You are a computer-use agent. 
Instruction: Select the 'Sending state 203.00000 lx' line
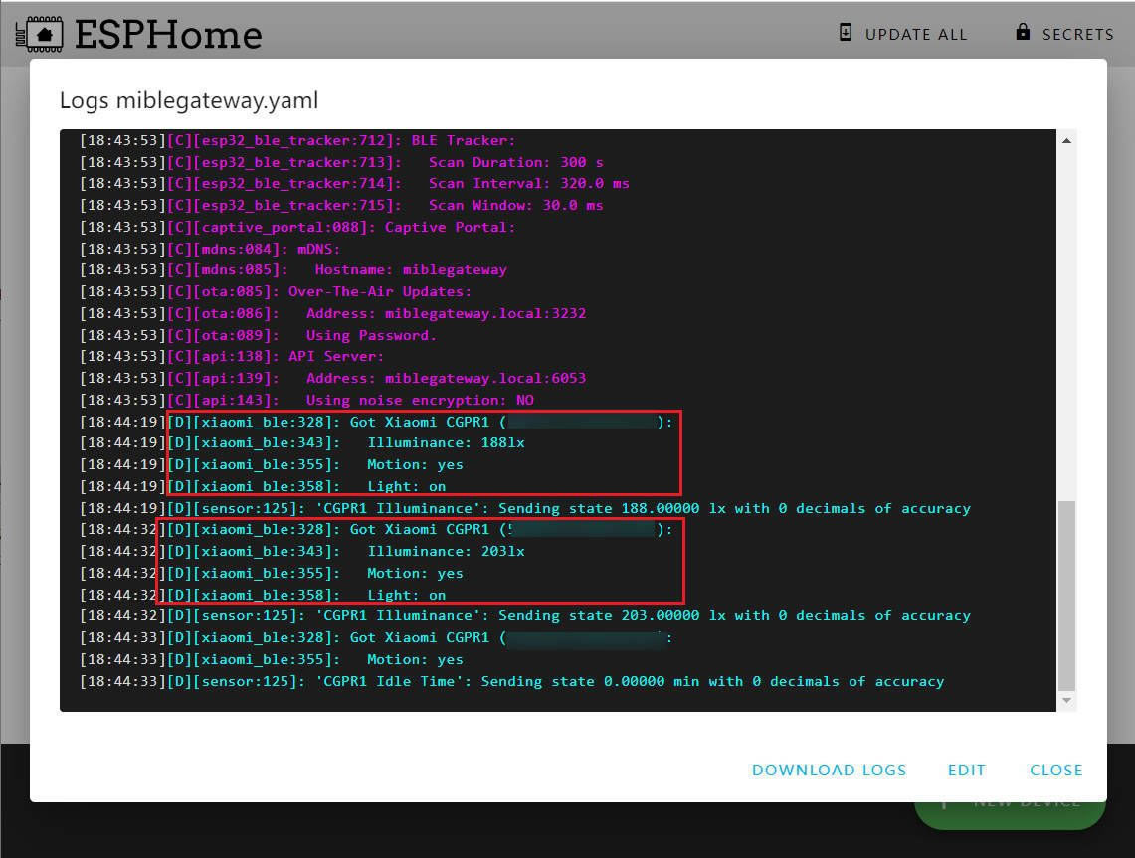coord(525,616)
